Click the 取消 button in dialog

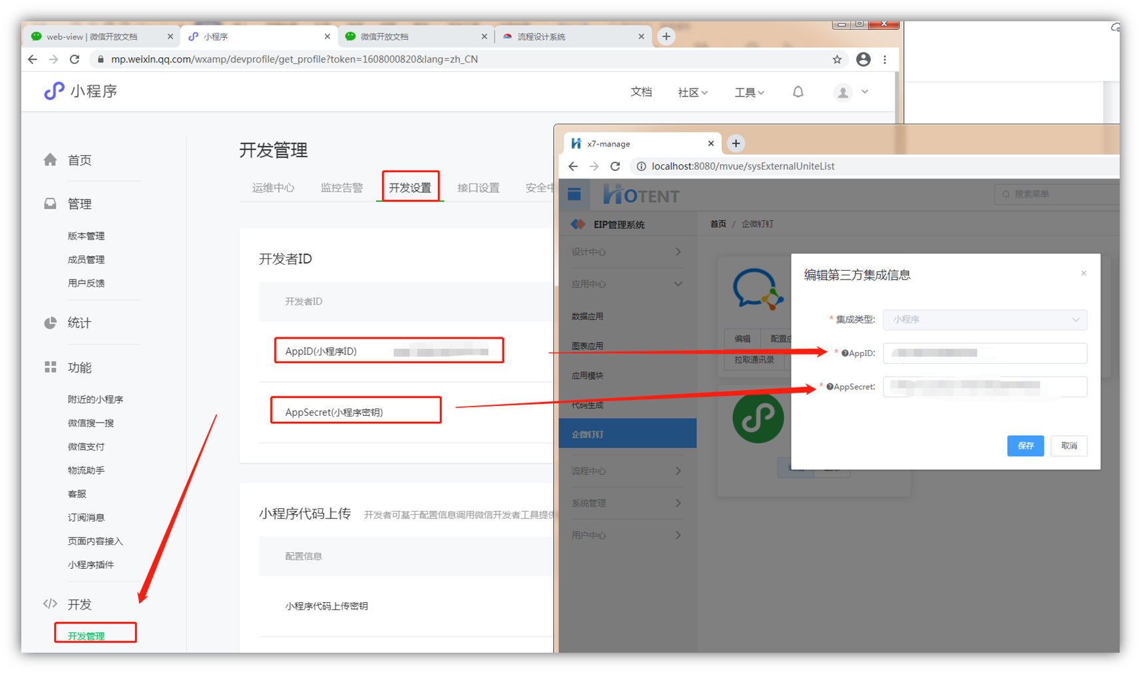[x=1069, y=446]
